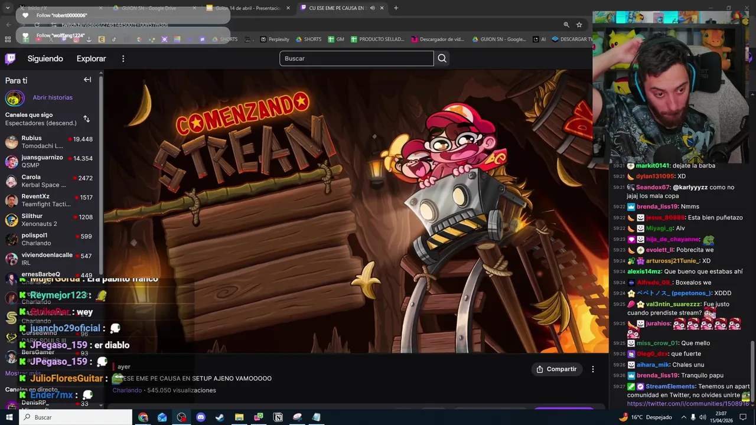Open viviendoenlacalle channel in sidebar
Image resolution: width=756 pixels, height=425 pixels.
[x=51, y=259]
